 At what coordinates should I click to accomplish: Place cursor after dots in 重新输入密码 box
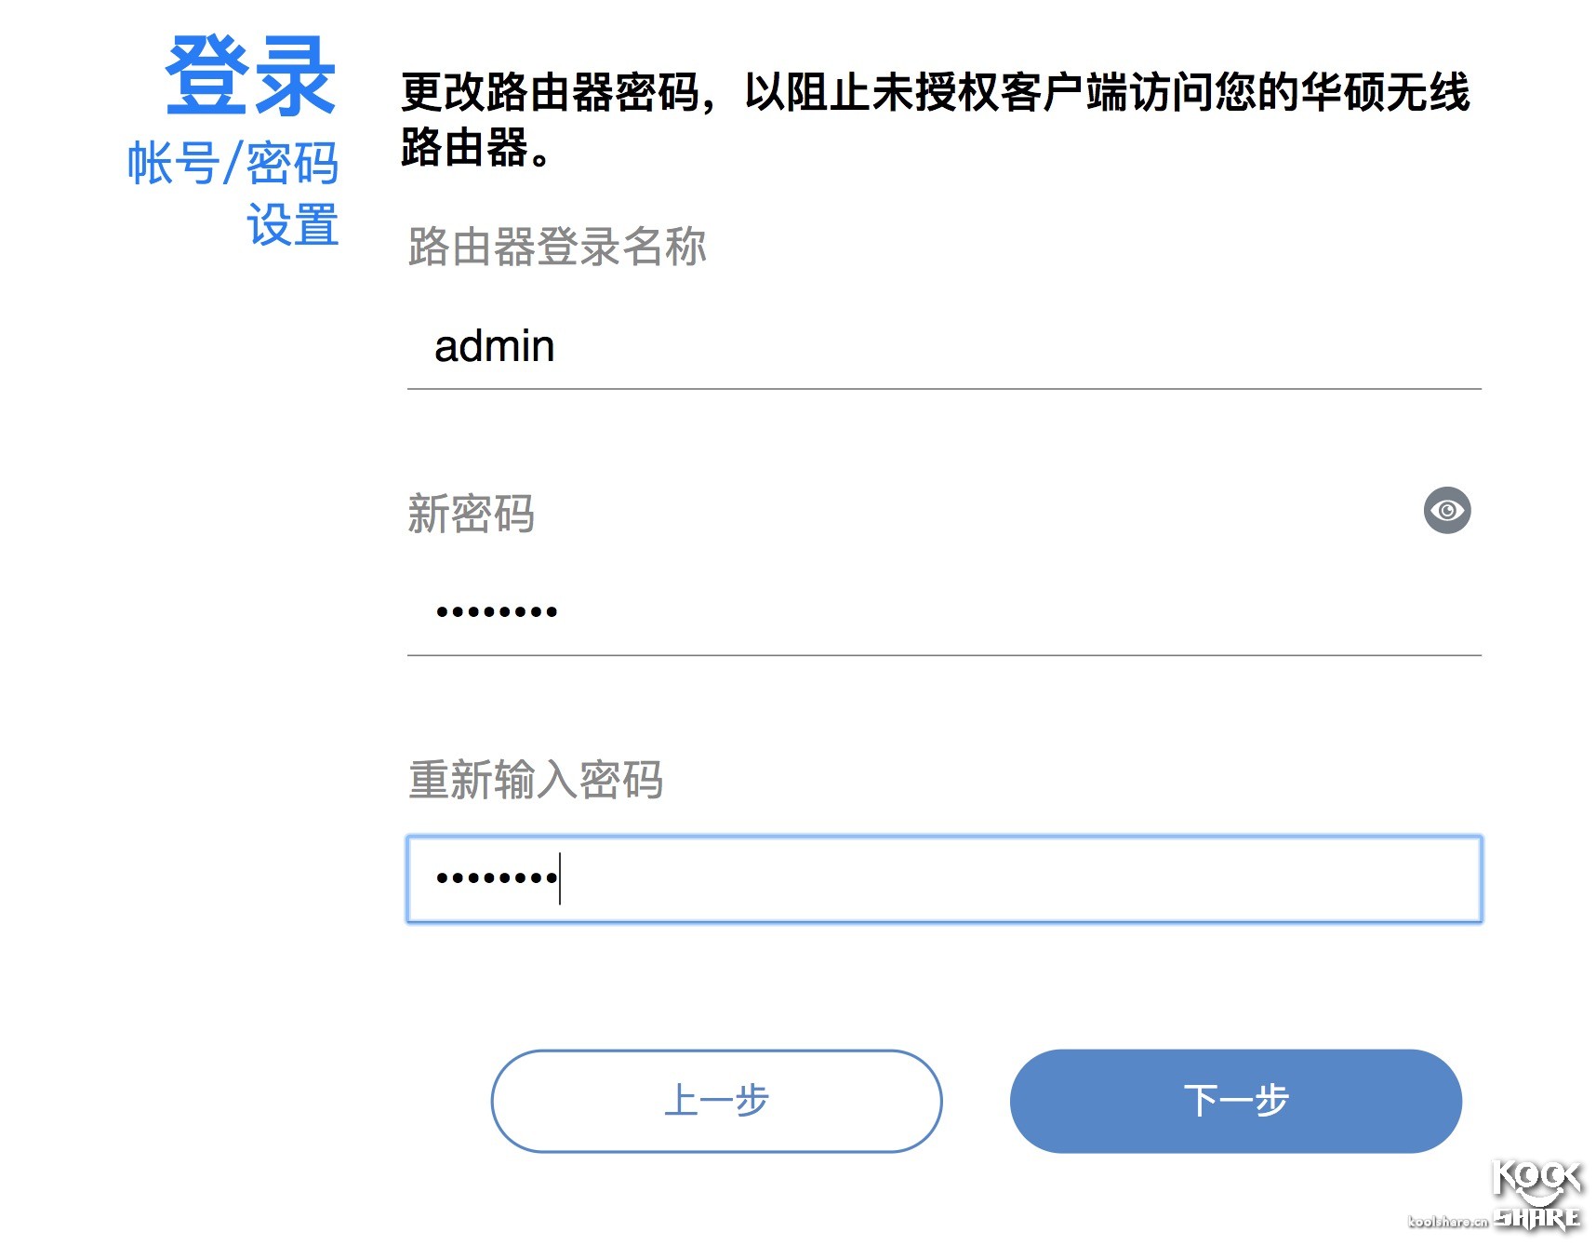coord(561,878)
